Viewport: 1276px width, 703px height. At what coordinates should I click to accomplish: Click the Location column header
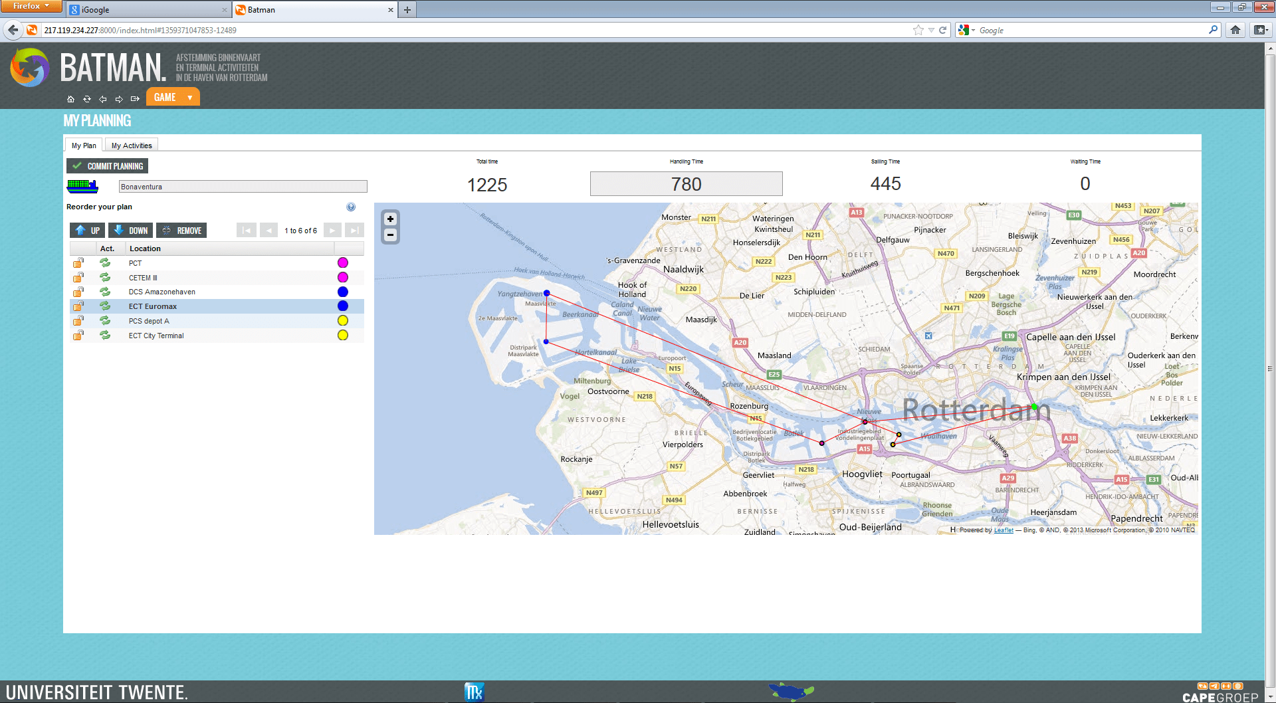coord(230,249)
